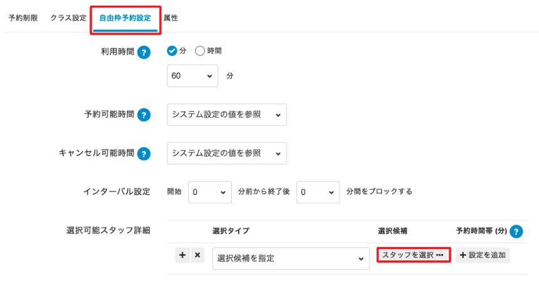
Task: Select the 分 radio option
Action: click(x=172, y=51)
